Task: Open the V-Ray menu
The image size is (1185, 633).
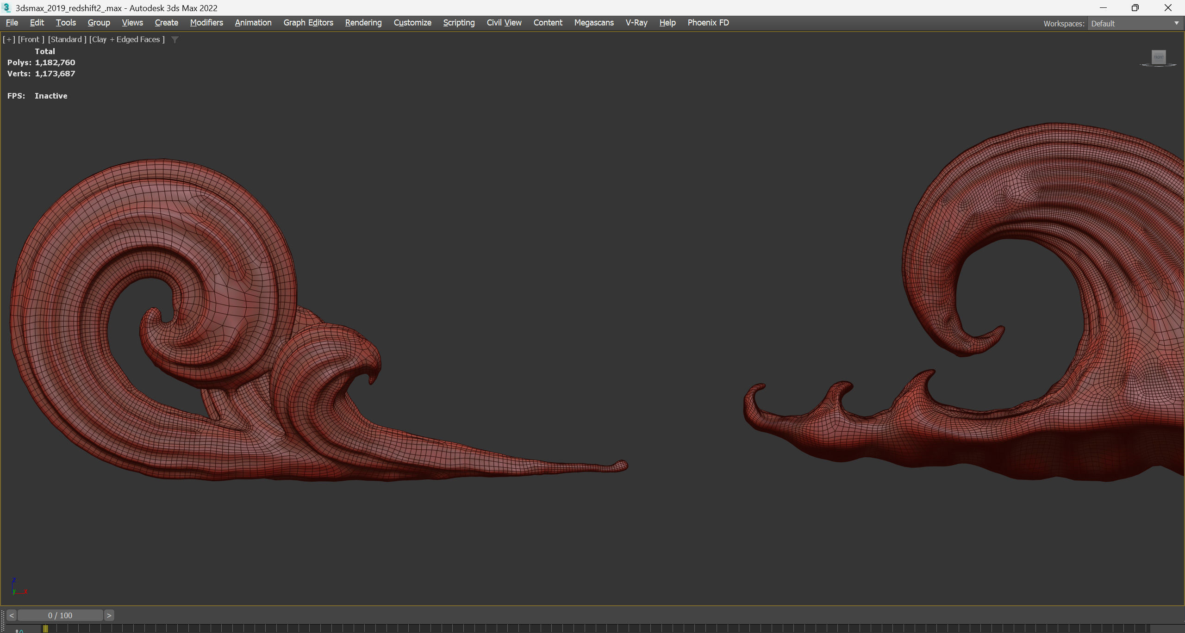Action: tap(636, 23)
